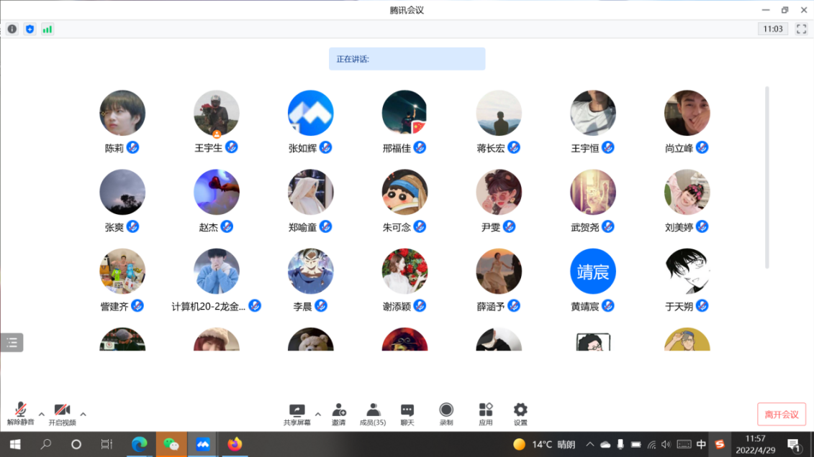Start screen sharing with 共享屏幕
814x457 pixels.
click(297, 413)
